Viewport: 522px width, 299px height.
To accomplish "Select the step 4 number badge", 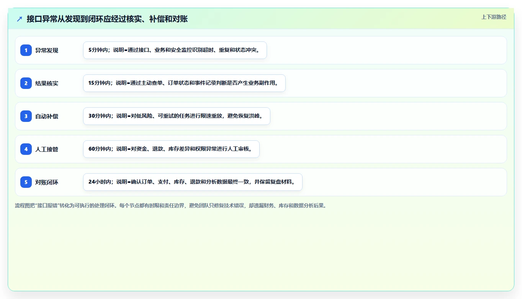I will coord(26,149).
